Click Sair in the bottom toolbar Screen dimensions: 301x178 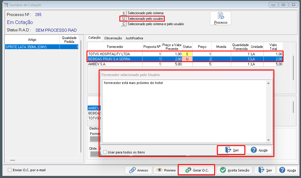[265, 170]
